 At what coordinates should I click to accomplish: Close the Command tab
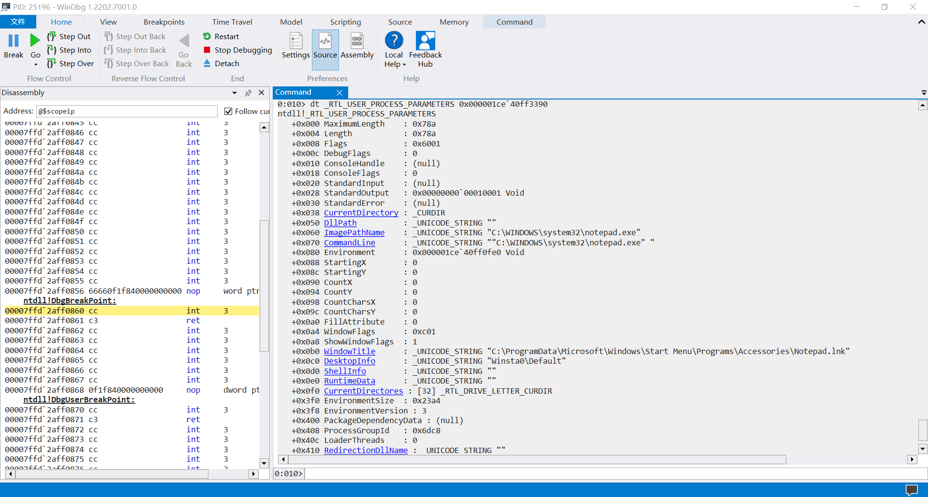pyautogui.click(x=339, y=93)
